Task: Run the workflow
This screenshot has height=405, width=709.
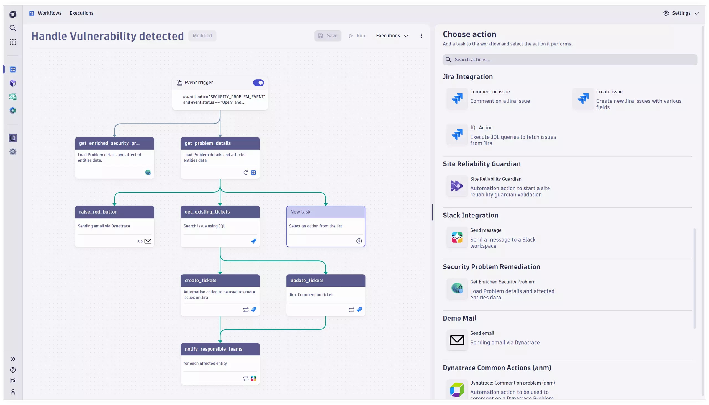Action: click(357, 36)
